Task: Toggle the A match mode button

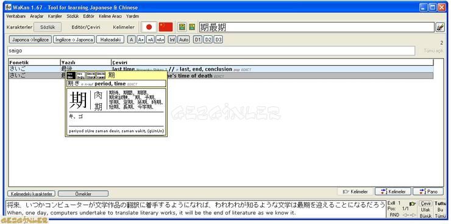Action: coord(131,40)
